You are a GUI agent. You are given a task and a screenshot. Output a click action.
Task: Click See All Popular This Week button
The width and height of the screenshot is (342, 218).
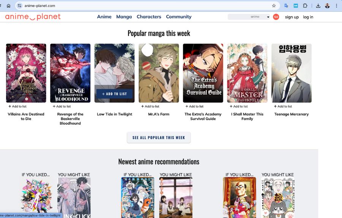(x=159, y=138)
